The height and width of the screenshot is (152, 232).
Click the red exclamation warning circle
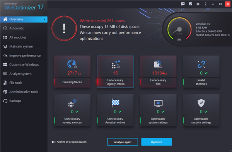click(x=64, y=28)
